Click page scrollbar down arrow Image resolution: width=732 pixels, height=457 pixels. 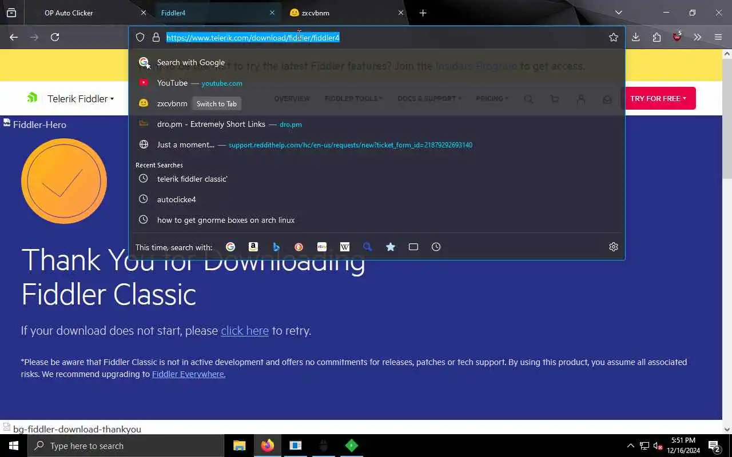tap(727, 430)
